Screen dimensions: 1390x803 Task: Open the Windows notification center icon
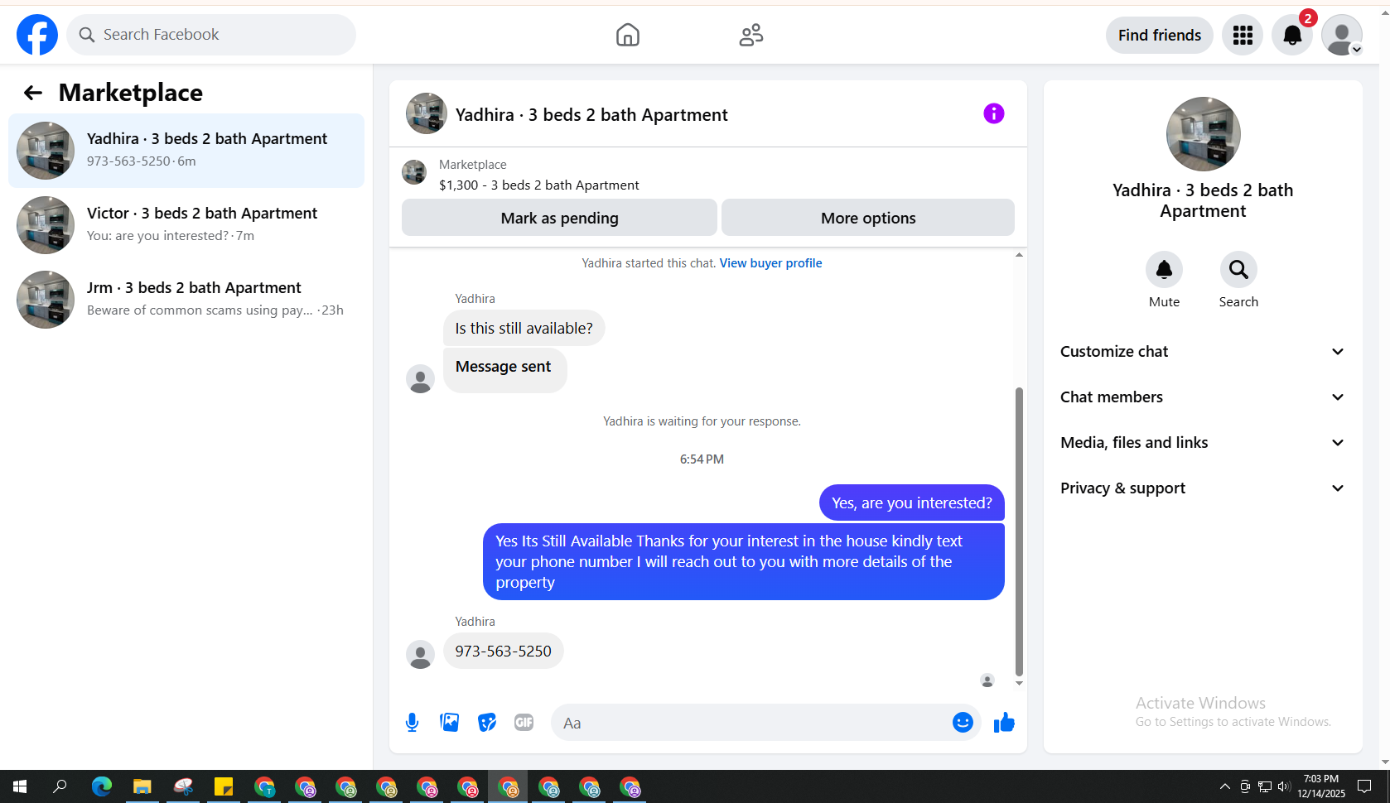(1364, 786)
